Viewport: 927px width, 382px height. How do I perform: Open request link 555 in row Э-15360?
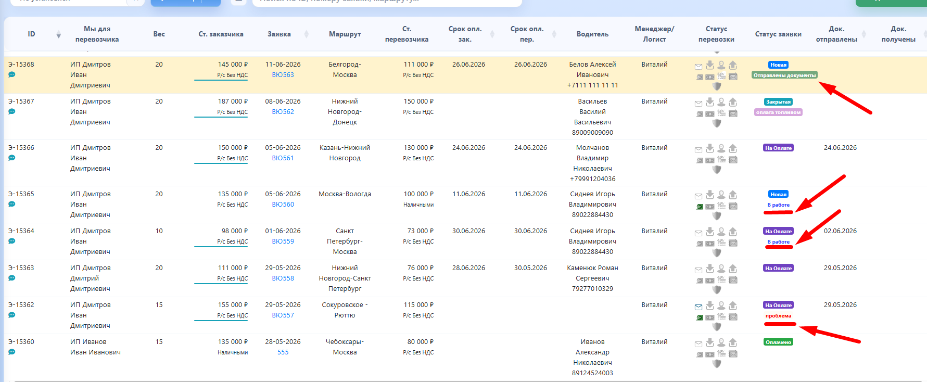[x=283, y=352]
